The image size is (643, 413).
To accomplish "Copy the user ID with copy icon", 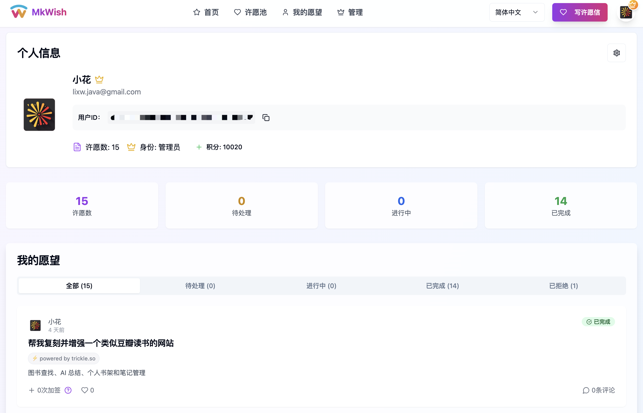I will click(x=266, y=117).
